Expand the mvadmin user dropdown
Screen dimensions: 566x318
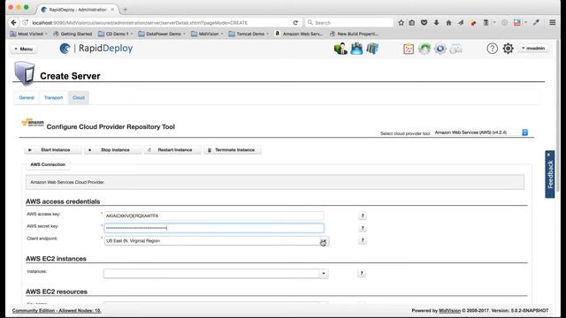point(533,49)
